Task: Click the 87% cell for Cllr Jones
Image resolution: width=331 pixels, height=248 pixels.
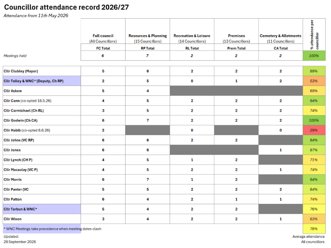Action: coord(314,150)
